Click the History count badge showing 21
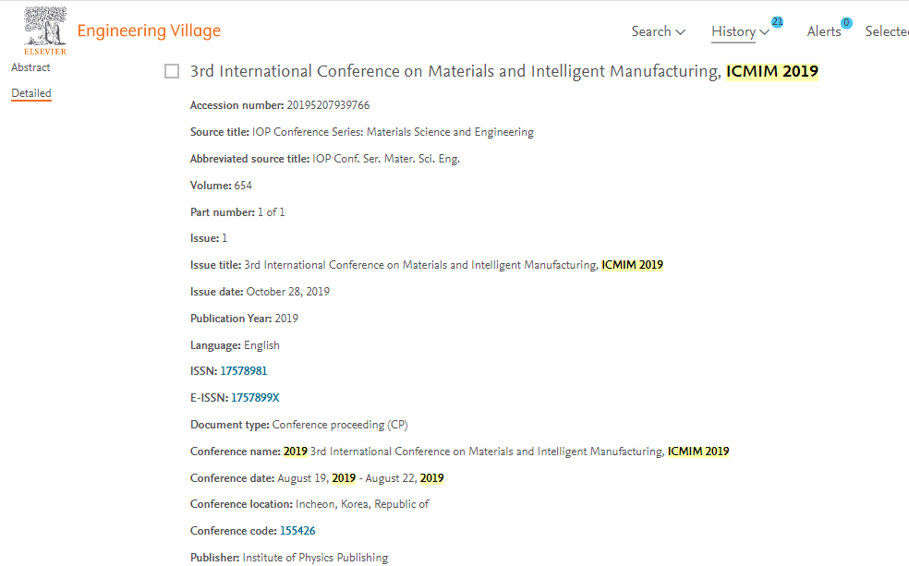Image resolution: width=909 pixels, height=566 pixels. pos(777,21)
